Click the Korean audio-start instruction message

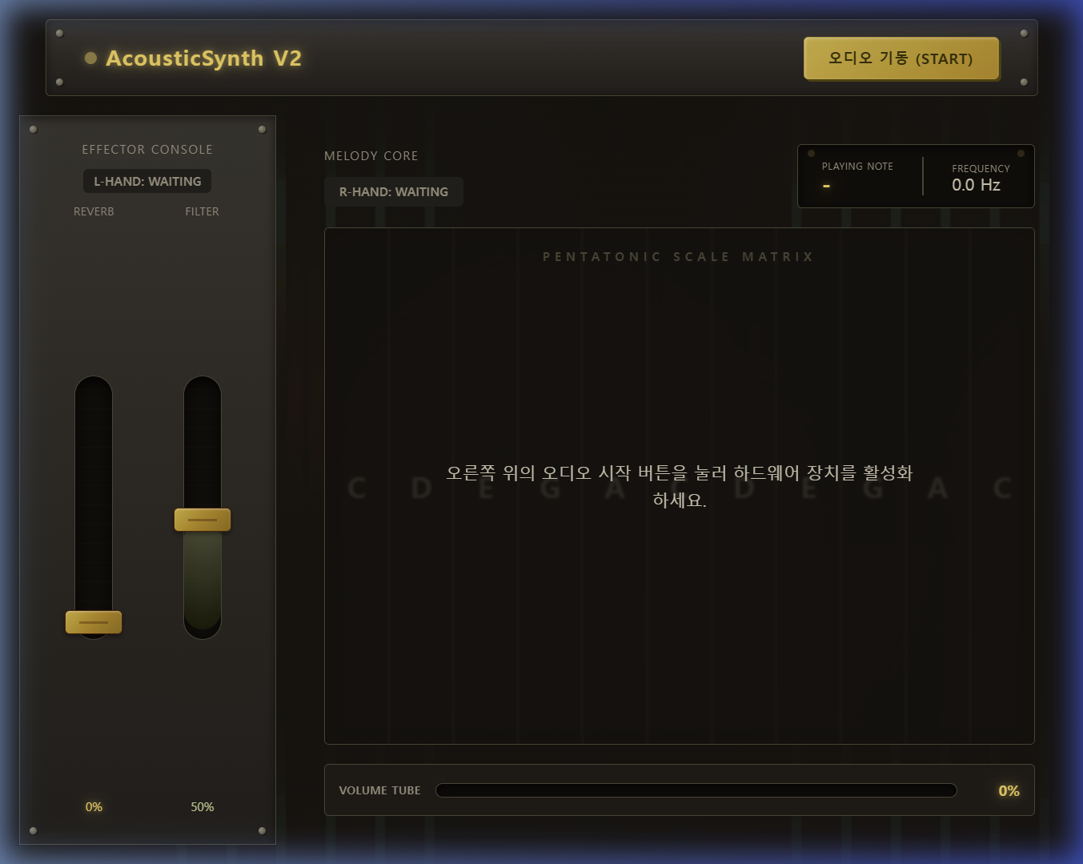pyautogui.click(x=679, y=486)
